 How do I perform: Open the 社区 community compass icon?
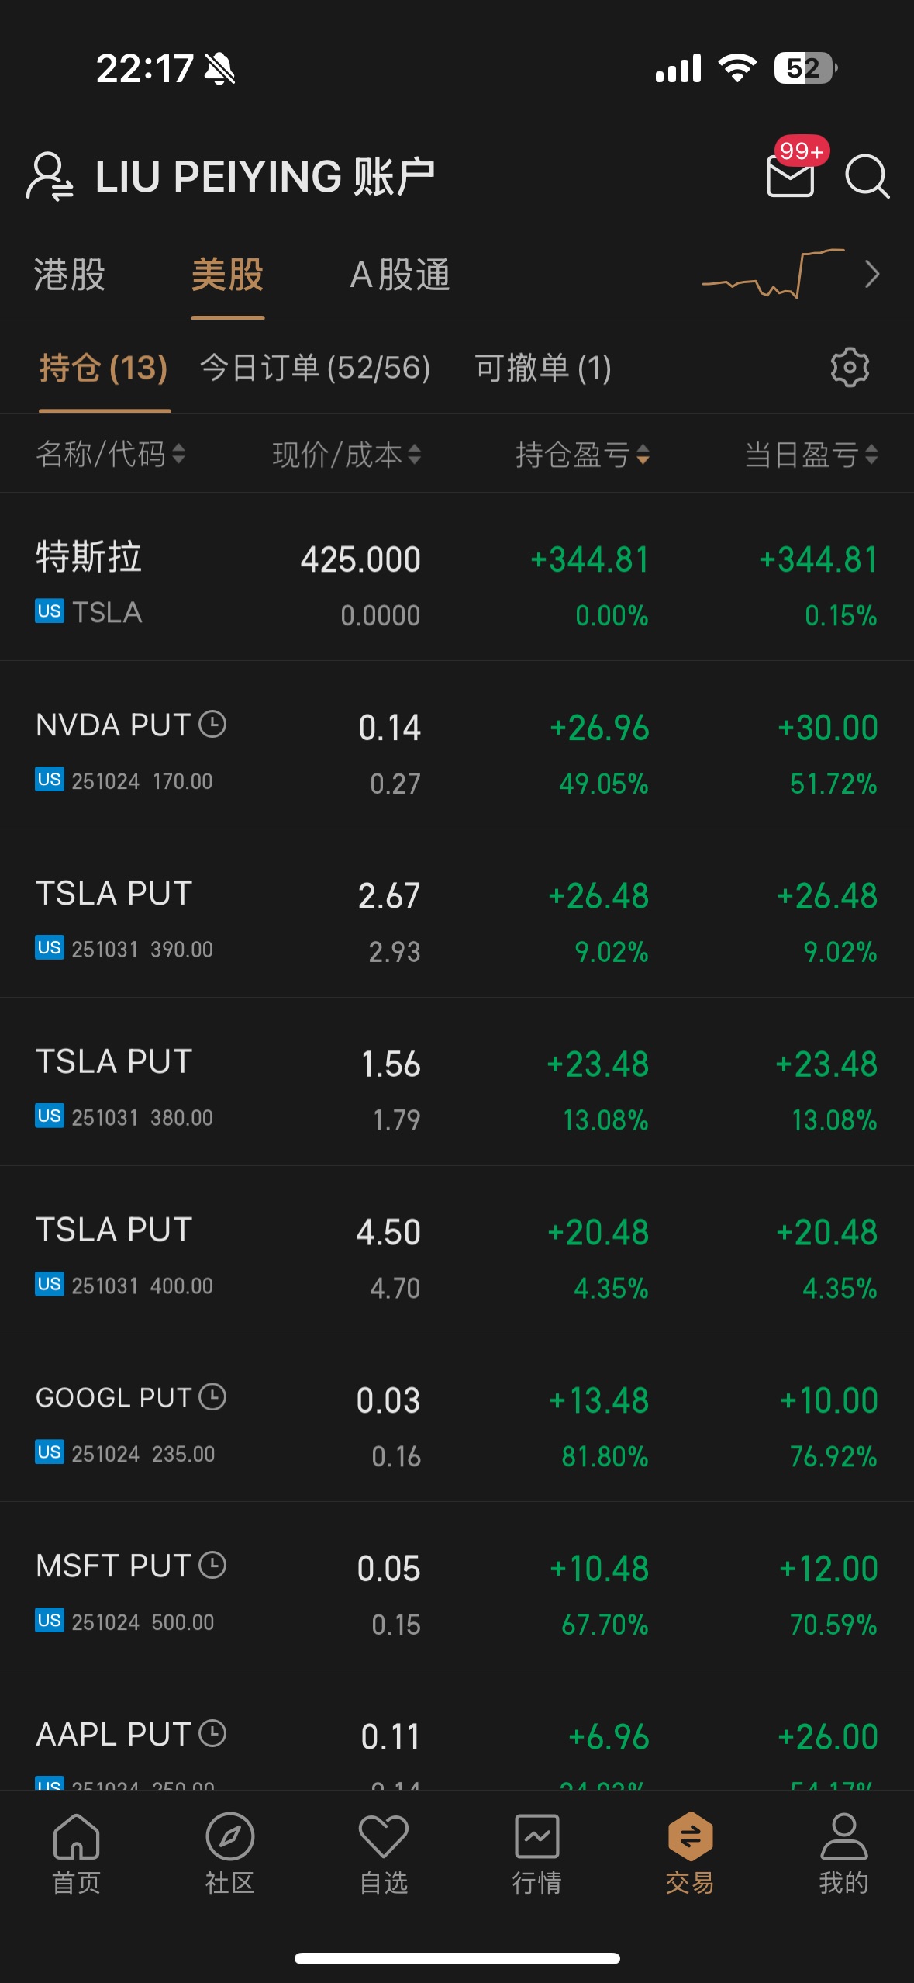pyautogui.click(x=229, y=1851)
